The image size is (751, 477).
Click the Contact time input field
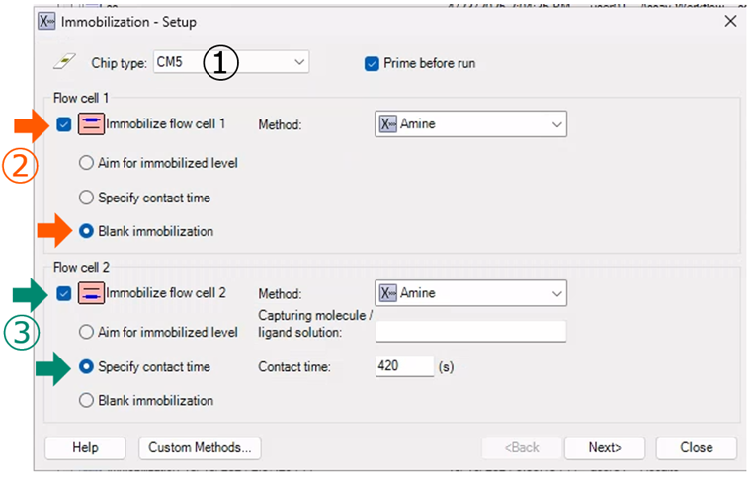[x=404, y=366]
